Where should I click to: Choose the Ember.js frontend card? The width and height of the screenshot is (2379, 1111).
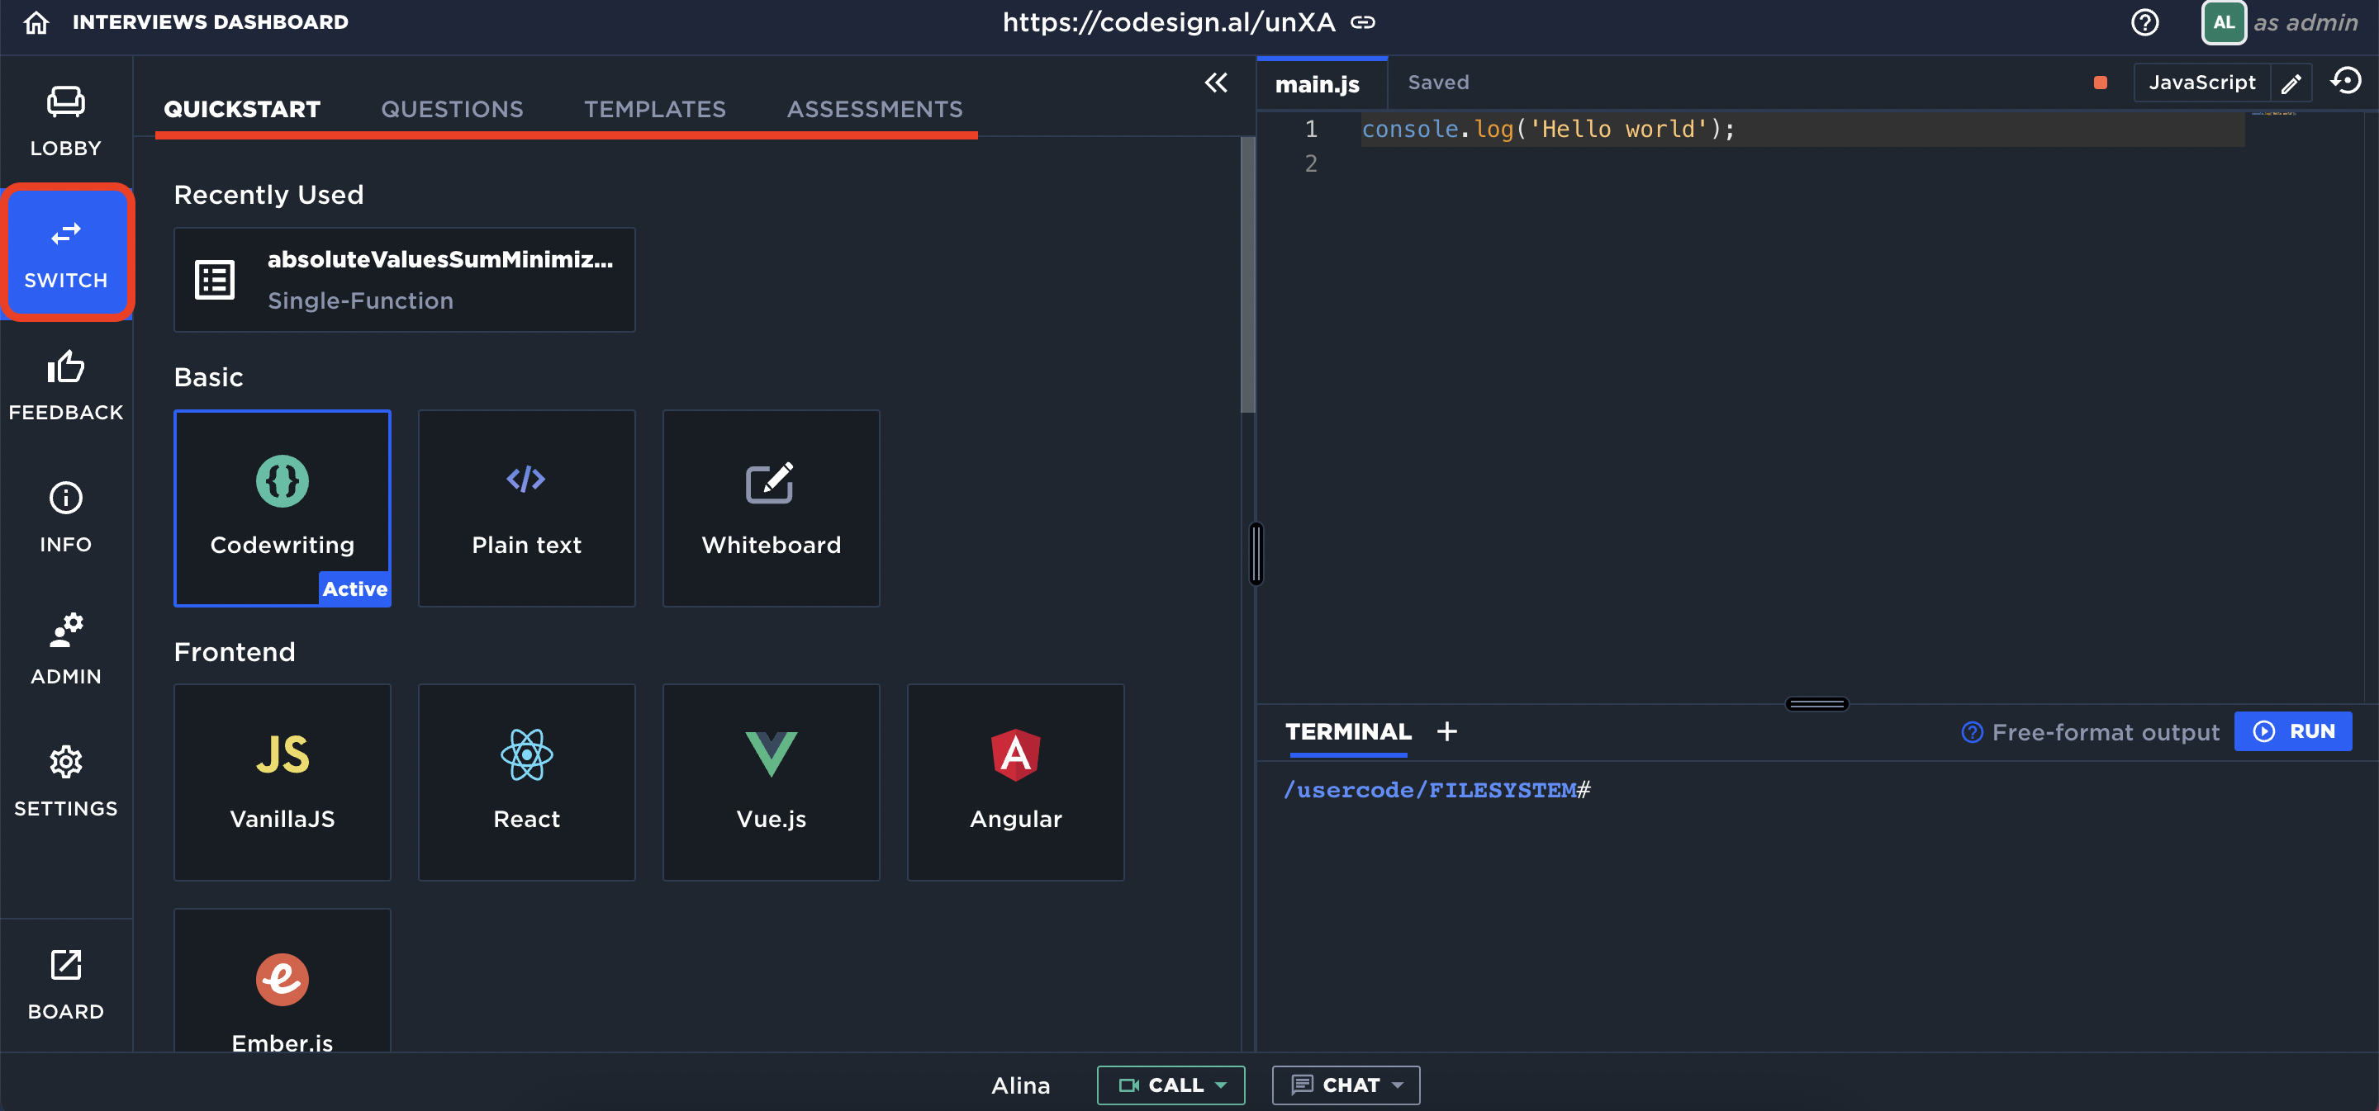283,981
